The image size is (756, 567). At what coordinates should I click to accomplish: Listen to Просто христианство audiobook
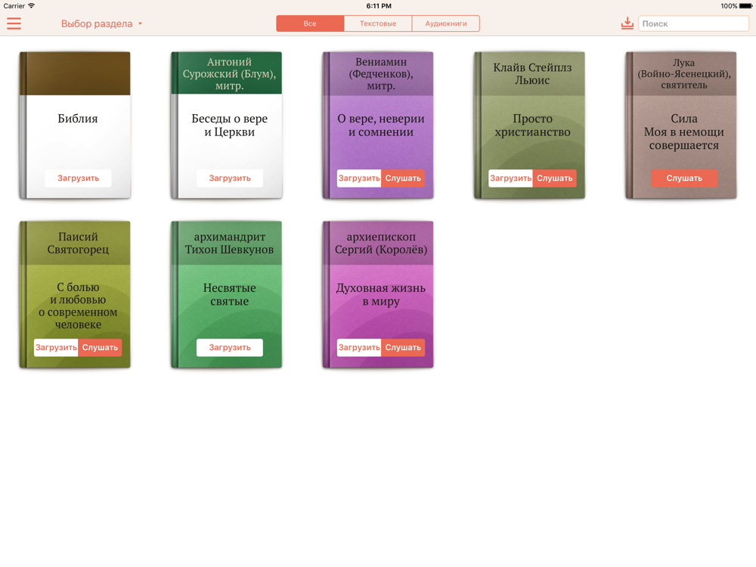coord(554,178)
